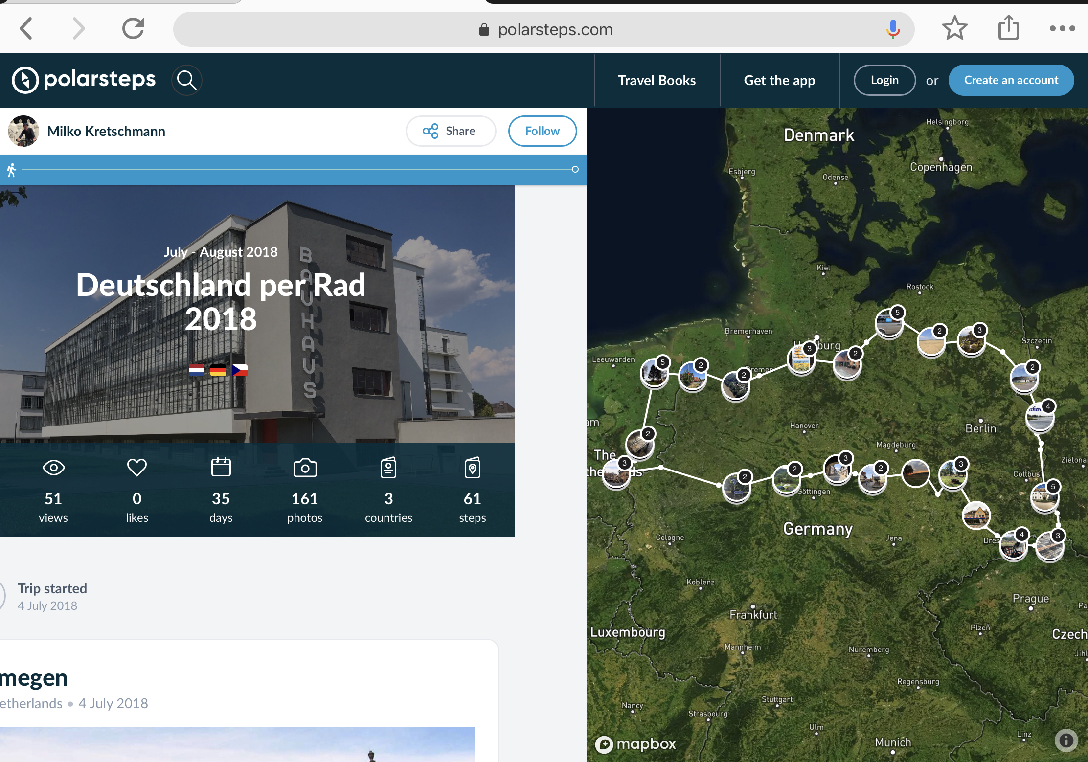Open the Travel Books menu item
The image size is (1088, 762).
tap(657, 80)
